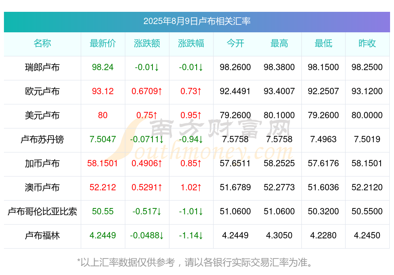Click the row name '卢布苏丹镑'
394x275 pixels.
point(42,139)
